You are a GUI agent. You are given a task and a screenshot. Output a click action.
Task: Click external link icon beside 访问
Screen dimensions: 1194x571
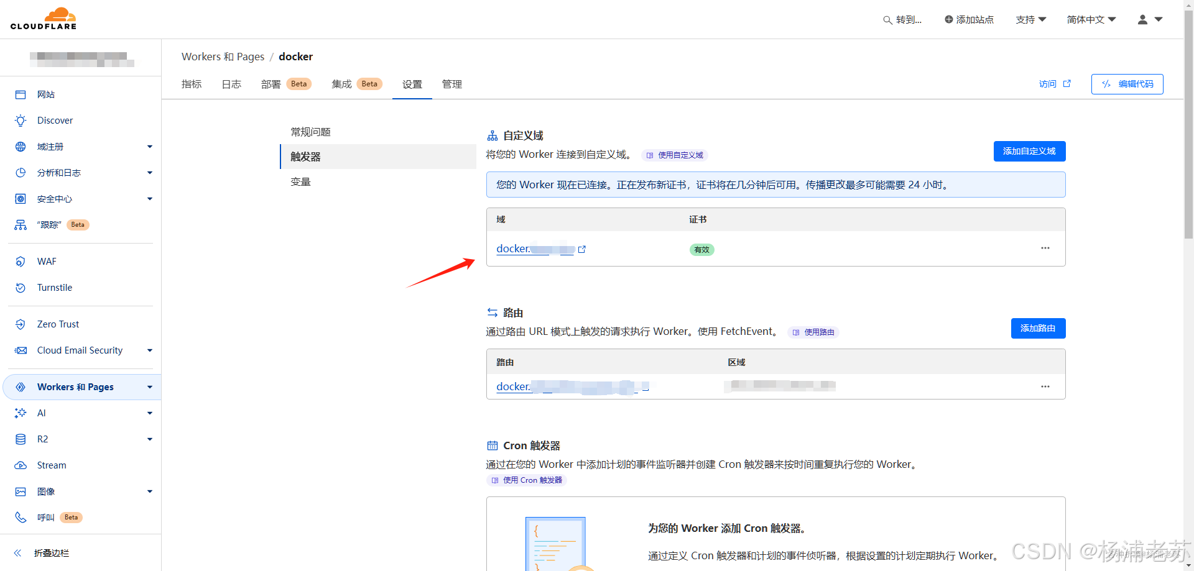(1067, 83)
